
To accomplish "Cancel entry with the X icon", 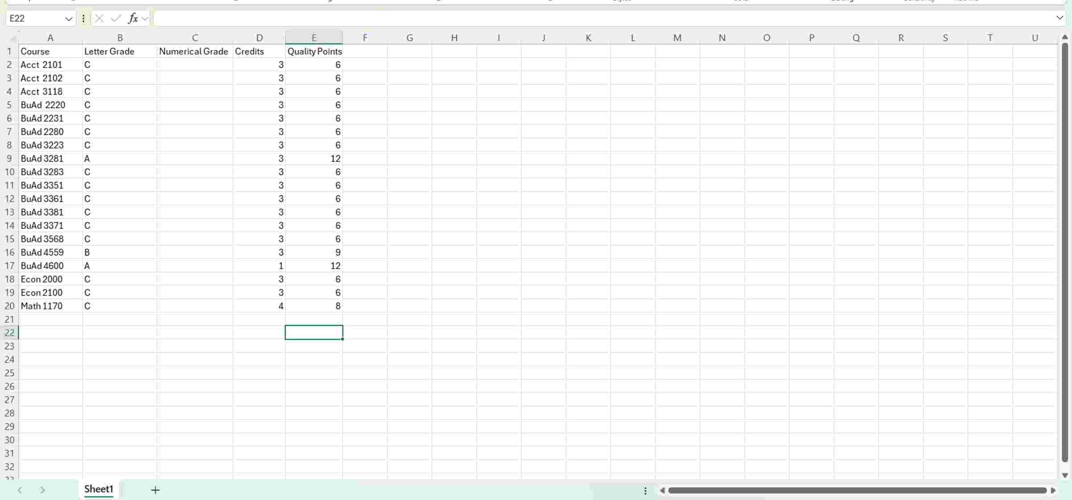I will 99,18.
